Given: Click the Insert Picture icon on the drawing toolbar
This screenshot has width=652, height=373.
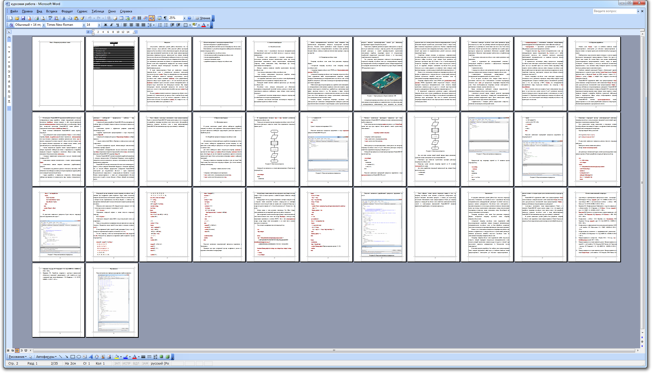Looking at the screenshot, I should tap(109, 357).
